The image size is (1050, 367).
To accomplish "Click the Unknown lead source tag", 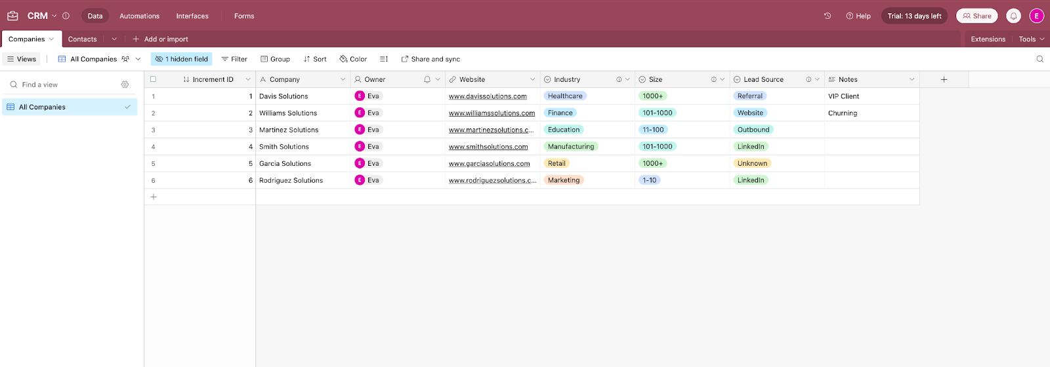I will (752, 163).
